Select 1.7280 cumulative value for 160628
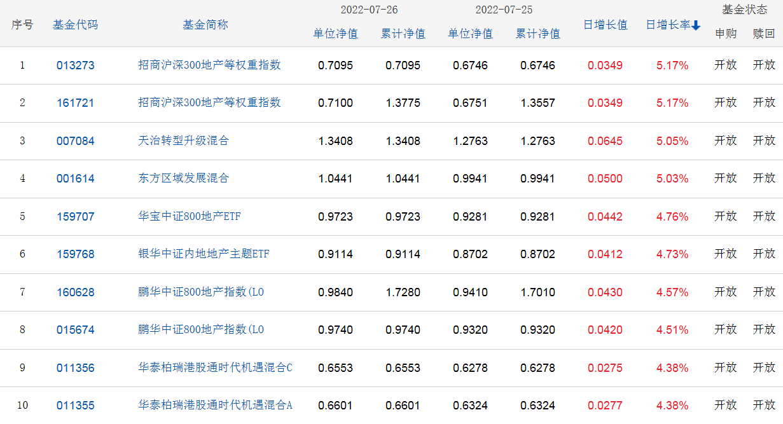 click(x=403, y=292)
